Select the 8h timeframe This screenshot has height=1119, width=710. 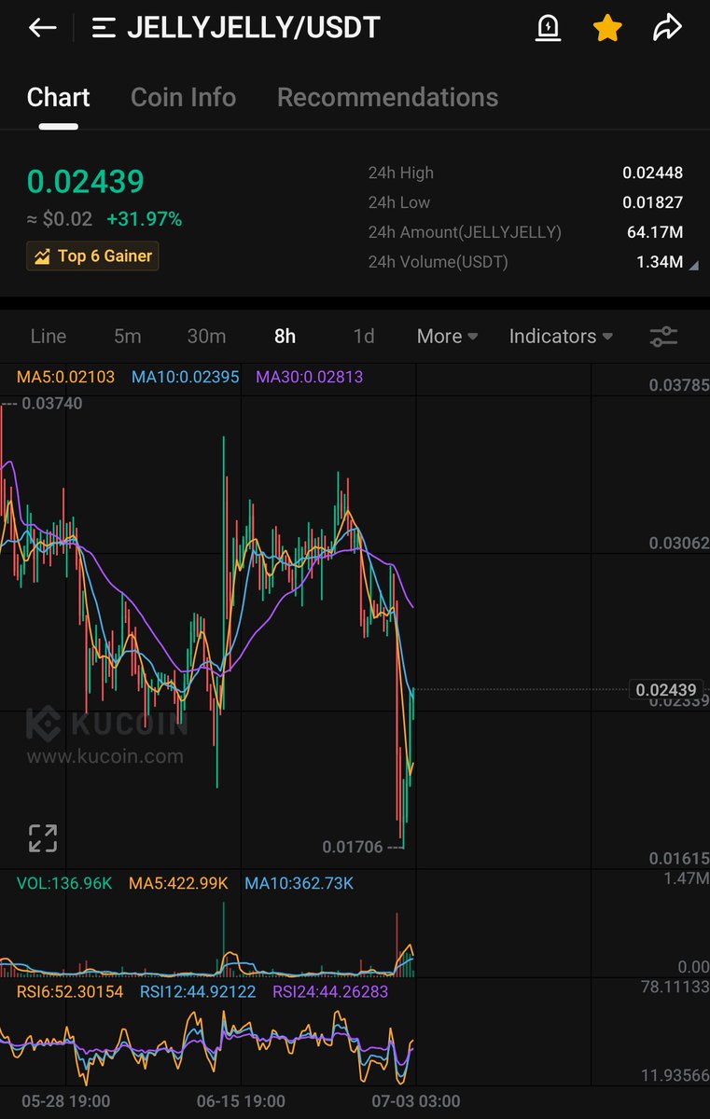coord(285,337)
